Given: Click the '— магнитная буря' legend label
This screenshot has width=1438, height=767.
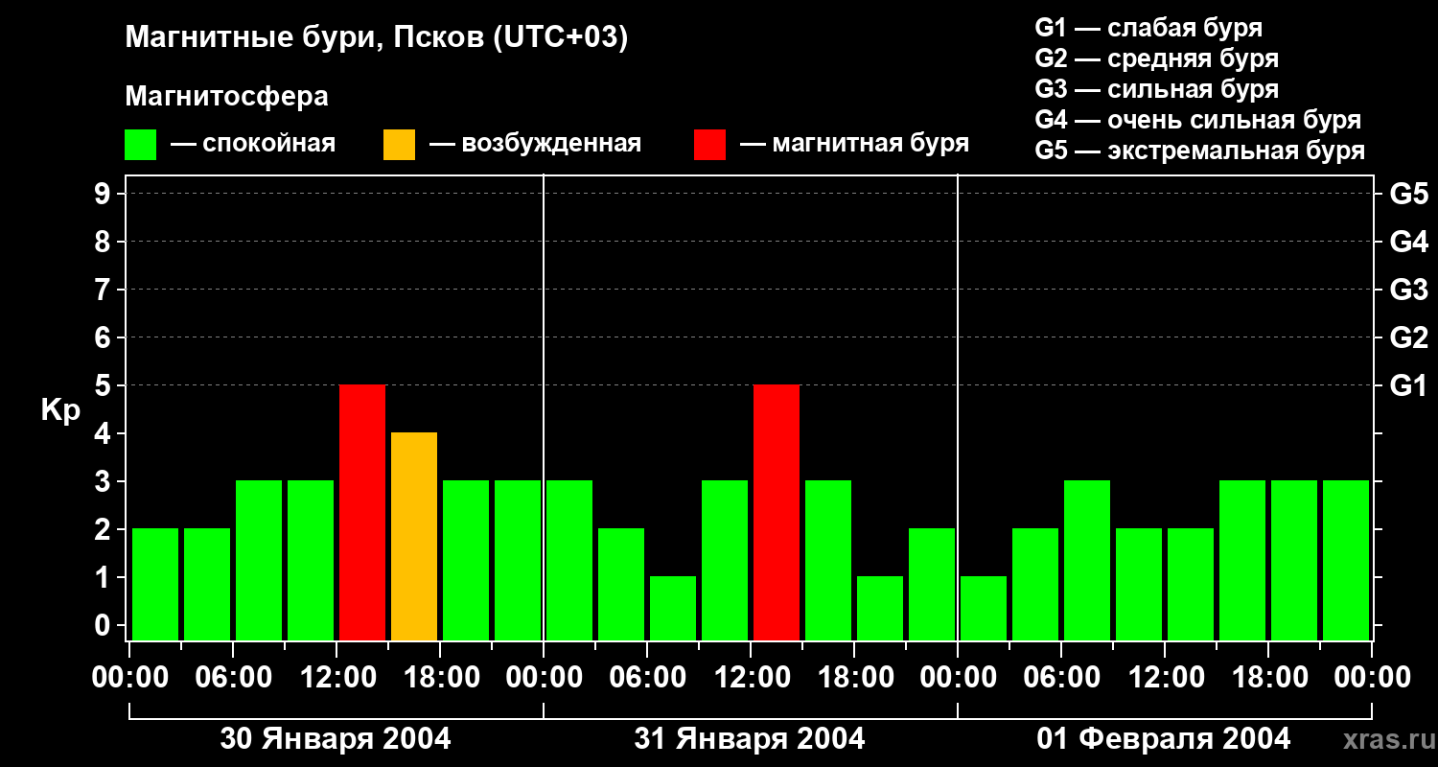Looking at the screenshot, I should tap(855, 144).
